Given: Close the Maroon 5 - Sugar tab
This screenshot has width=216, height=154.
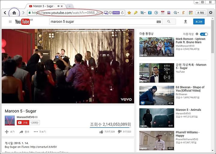Looking at the screenshot, I should [62, 6].
